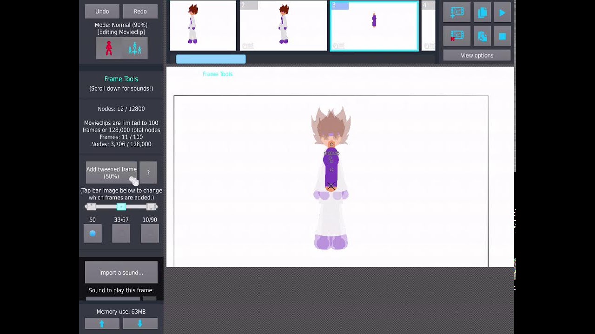Screen dimensions: 595x334
Task: Stop the animation playback
Action: point(502,36)
